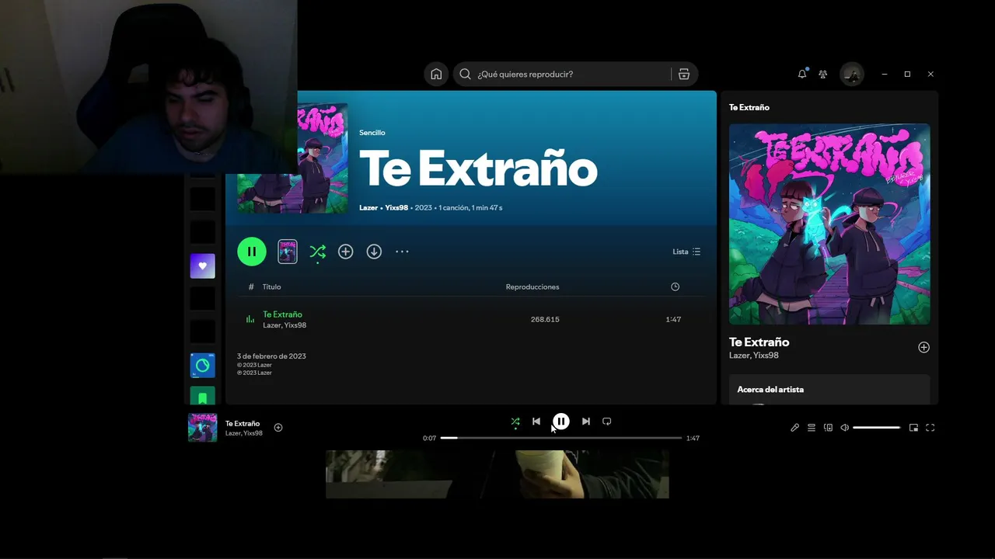Viewport: 995px width, 559px height.
Task: Open the user profile avatar menu
Action: (852, 74)
